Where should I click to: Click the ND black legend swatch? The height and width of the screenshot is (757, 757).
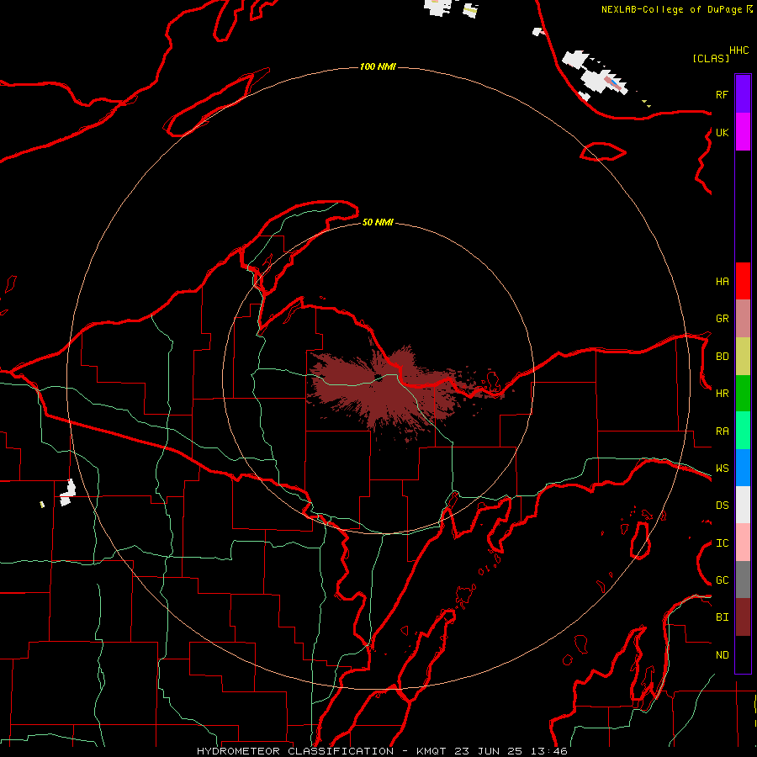(743, 654)
